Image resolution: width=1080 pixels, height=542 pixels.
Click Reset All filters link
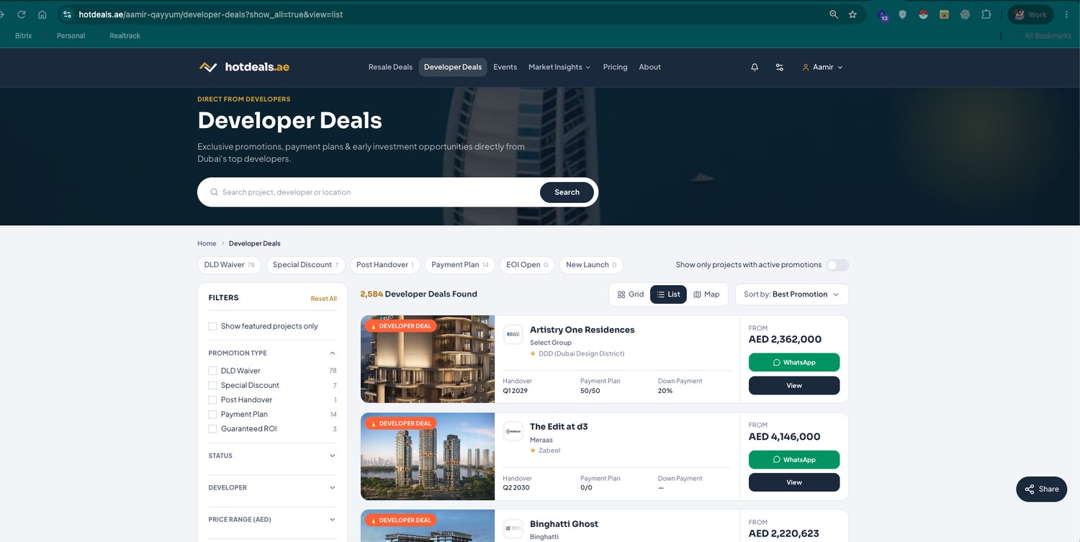pos(324,299)
